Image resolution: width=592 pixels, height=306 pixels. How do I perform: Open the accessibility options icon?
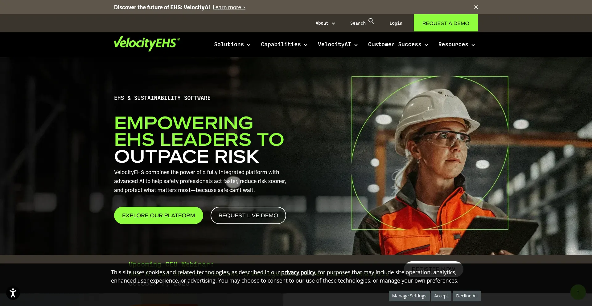coord(13,293)
